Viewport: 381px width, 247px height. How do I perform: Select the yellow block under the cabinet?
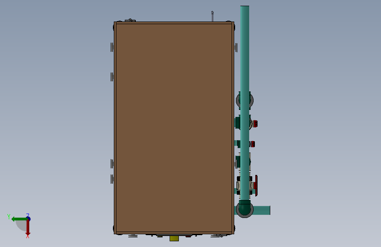click(x=174, y=238)
